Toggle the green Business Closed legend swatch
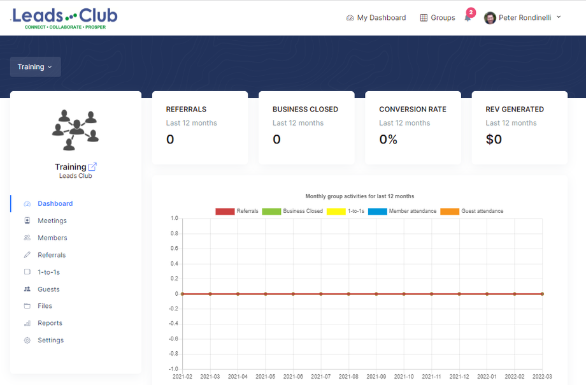The height and width of the screenshot is (385, 586). coord(271,212)
